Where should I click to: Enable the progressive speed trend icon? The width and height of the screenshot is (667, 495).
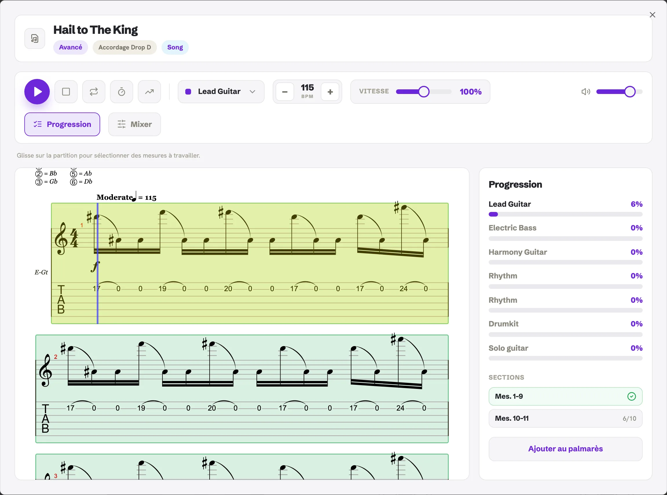point(149,92)
